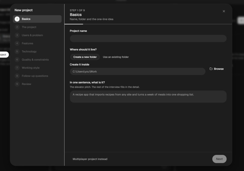Open step 3 Users & problem
Screen dimensions: 244x171
37,35
